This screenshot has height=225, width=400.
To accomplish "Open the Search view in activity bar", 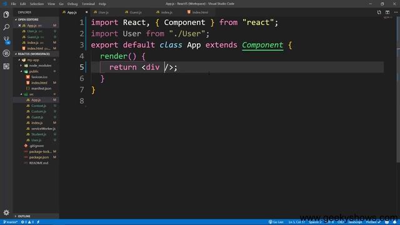I will [6, 27].
